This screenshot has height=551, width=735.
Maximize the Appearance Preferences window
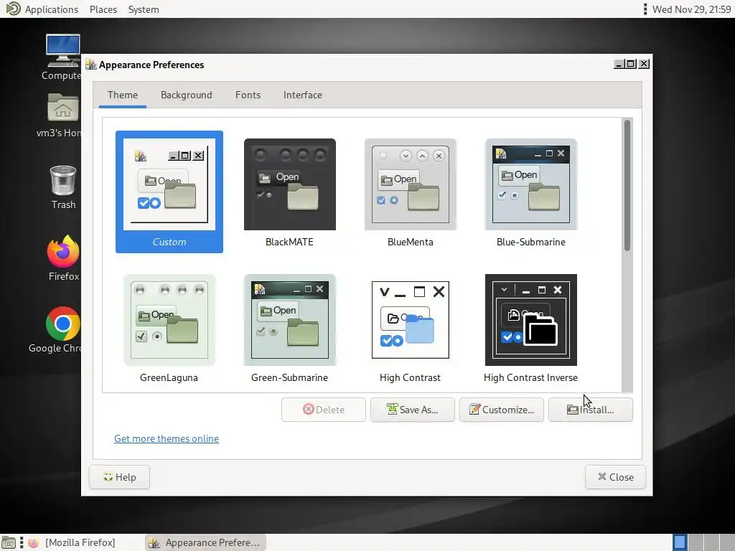pos(632,64)
